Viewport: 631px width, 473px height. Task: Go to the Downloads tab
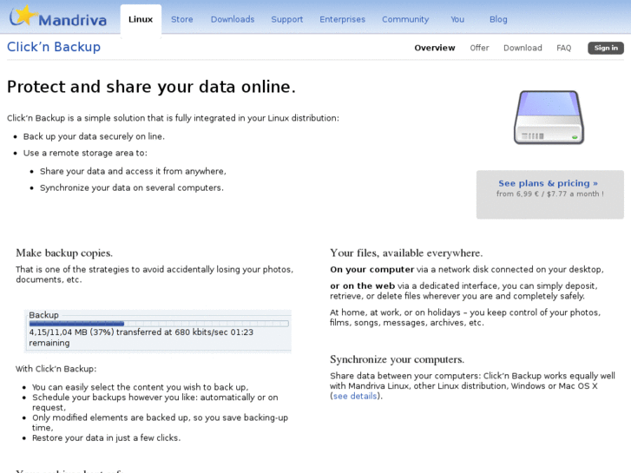click(x=233, y=19)
